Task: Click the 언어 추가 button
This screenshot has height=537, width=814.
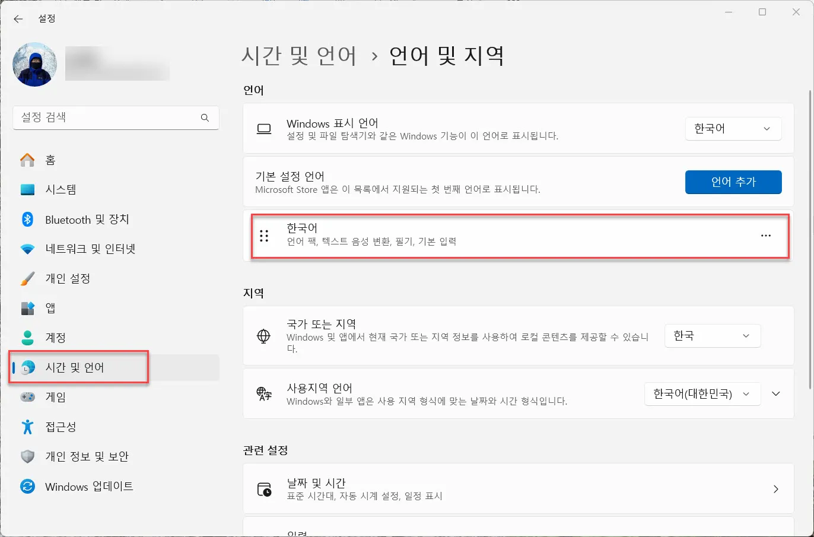Action: 733,182
